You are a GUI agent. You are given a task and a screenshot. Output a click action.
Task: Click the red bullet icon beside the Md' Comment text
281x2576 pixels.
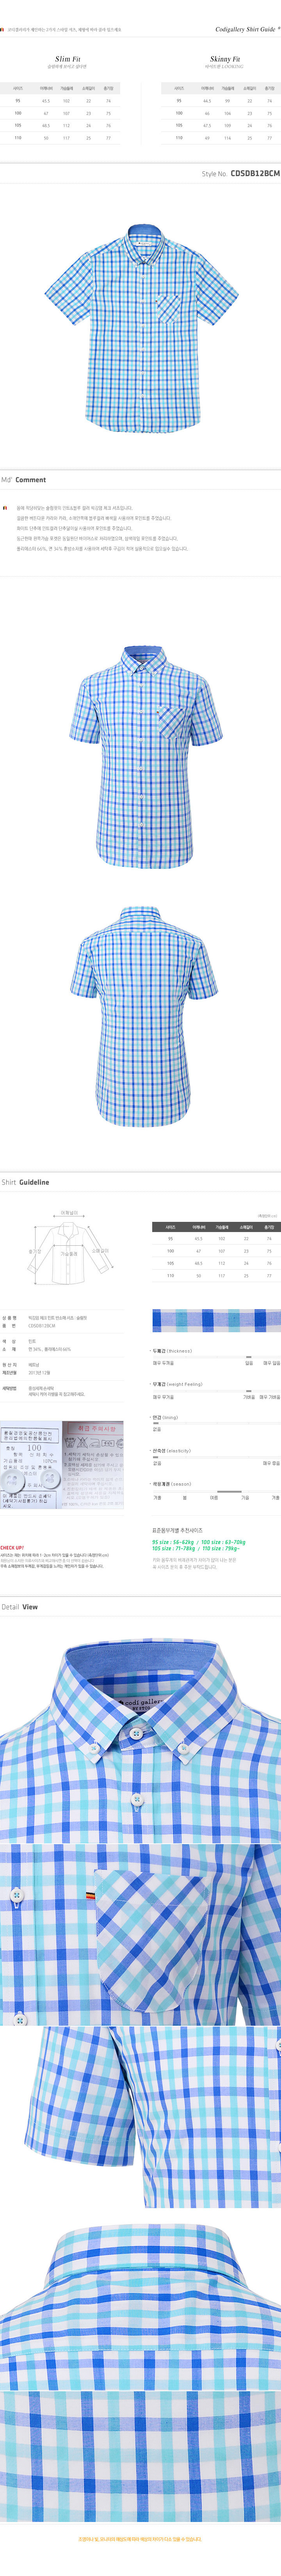5,508
